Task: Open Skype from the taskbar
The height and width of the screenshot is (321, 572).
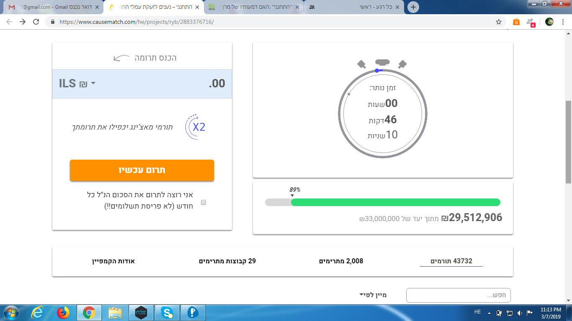Action: (167, 313)
